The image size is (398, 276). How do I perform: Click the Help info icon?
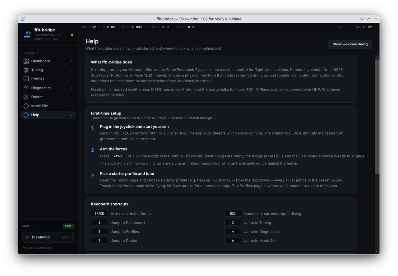26,115
